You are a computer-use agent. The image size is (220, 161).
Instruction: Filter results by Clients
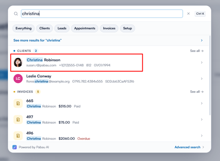point(45,28)
